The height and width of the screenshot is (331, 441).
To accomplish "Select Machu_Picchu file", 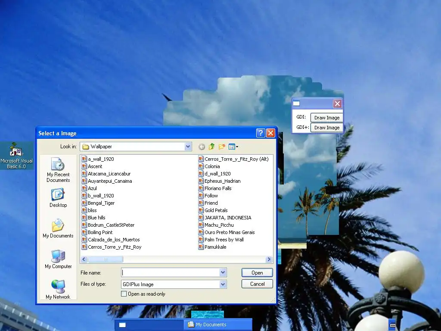I will coord(216,225).
